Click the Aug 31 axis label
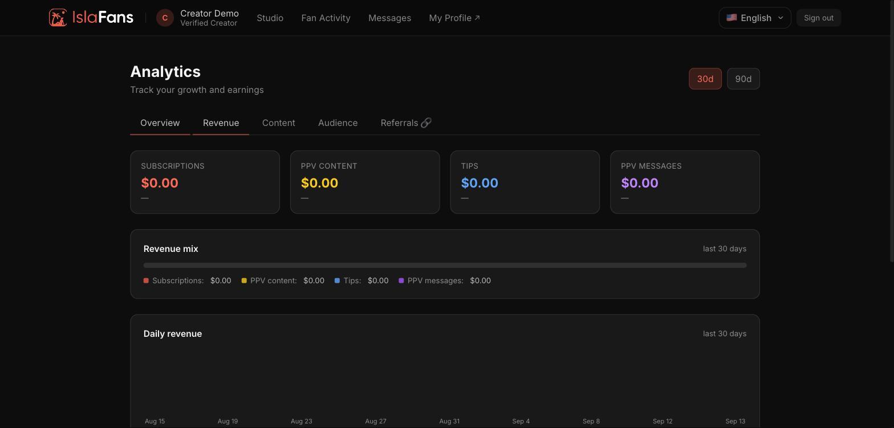 (x=449, y=422)
